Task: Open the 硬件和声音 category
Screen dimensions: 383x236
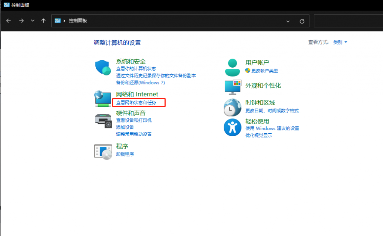Action: pos(131,113)
